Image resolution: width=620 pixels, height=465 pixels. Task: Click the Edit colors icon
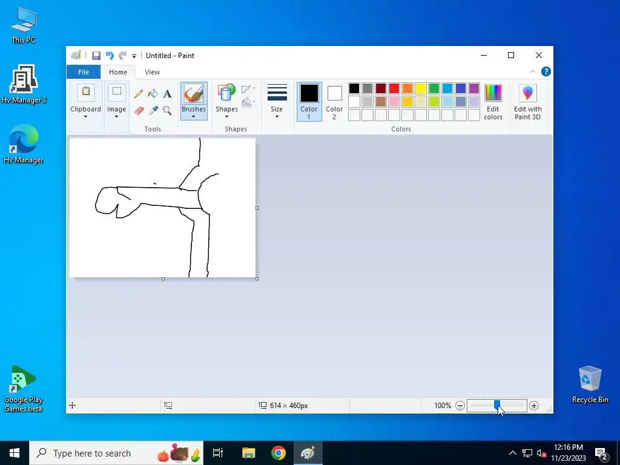coord(493,93)
